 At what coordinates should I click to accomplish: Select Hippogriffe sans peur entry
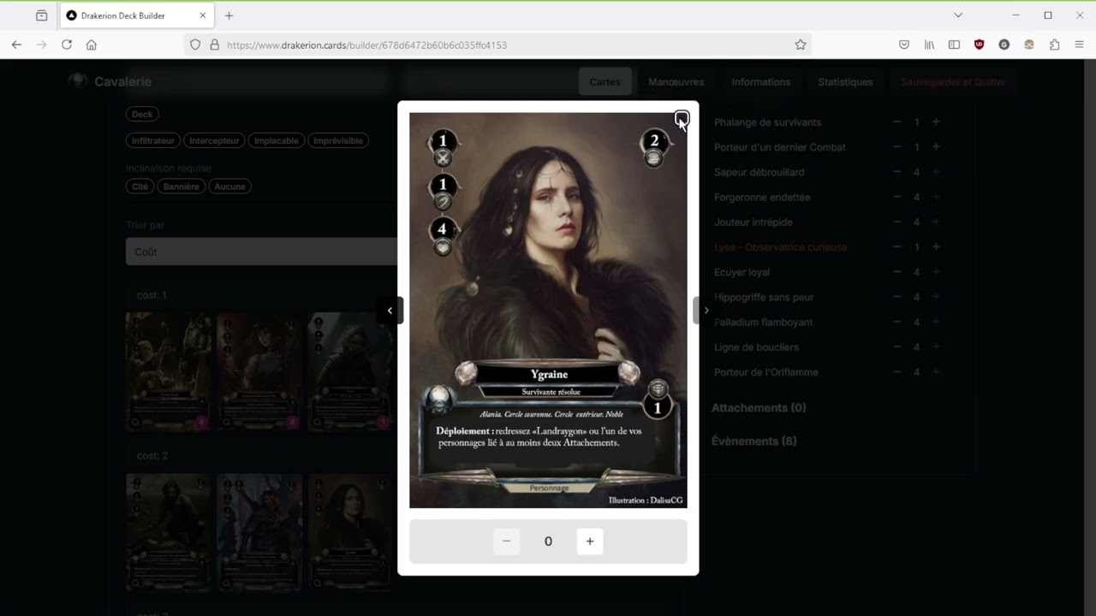tap(764, 297)
